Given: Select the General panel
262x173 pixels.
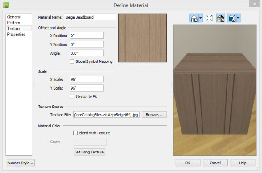Looking at the screenshot, I should click(14, 17).
